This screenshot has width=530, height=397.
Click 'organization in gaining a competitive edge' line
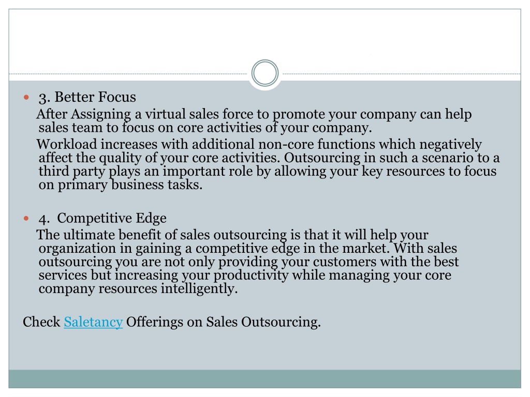248,249
